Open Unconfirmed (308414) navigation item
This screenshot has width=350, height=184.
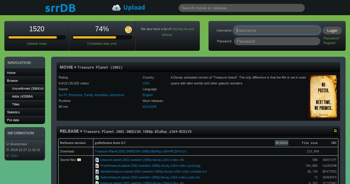coord(25,88)
